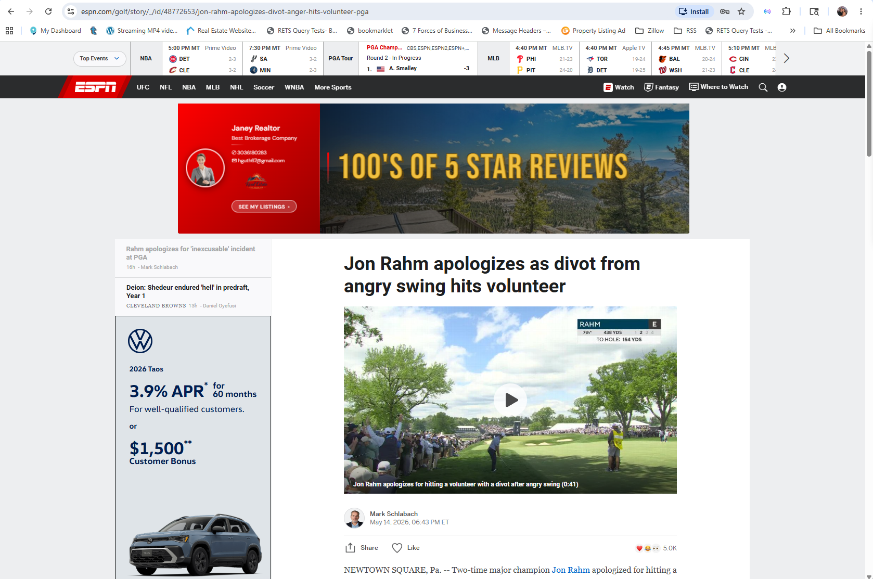
Task: Click the address bar URL field
Action: pyautogui.click(x=375, y=11)
